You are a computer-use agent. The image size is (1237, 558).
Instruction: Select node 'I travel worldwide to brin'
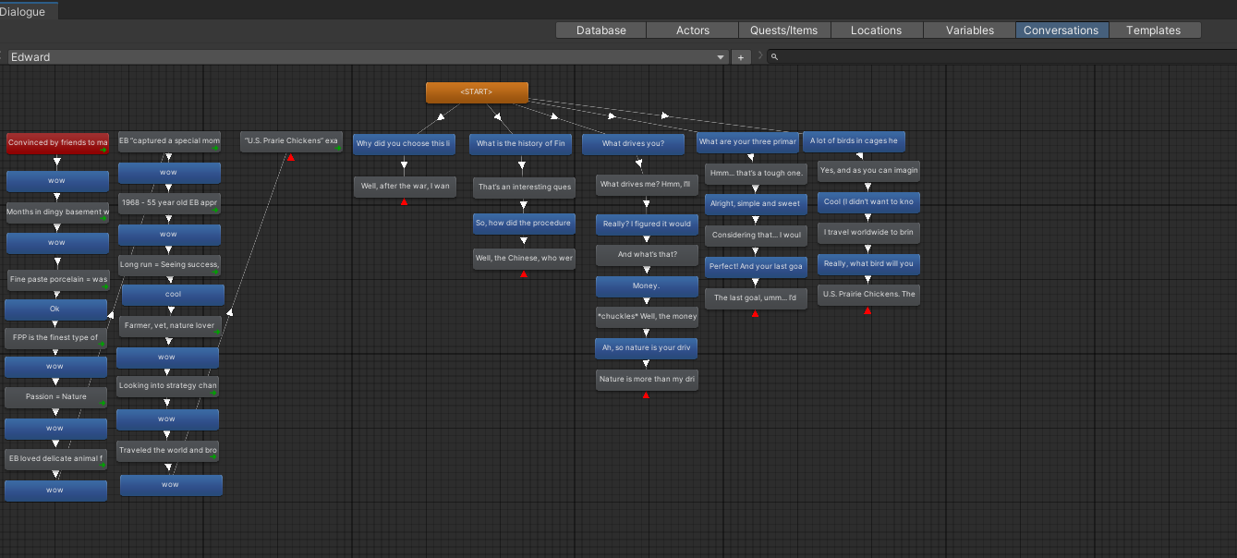pos(868,233)
